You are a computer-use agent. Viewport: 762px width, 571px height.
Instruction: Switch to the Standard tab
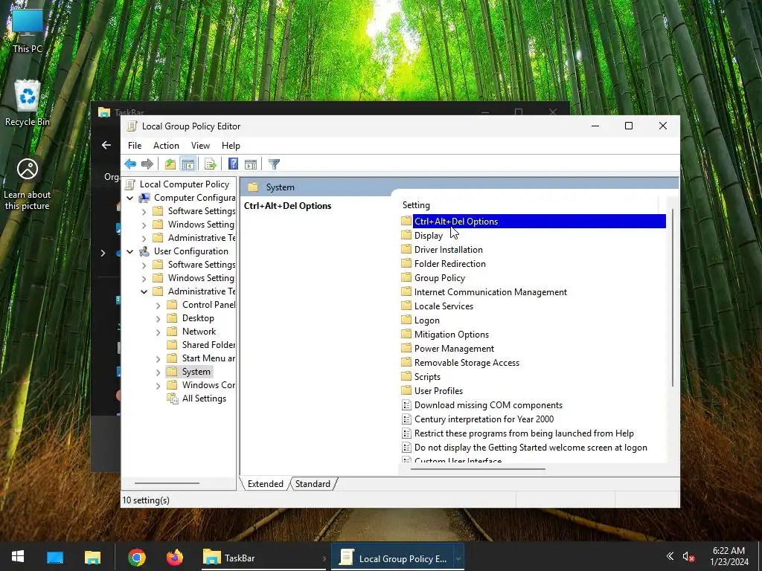pyautogui.click(x=313, y=483)
